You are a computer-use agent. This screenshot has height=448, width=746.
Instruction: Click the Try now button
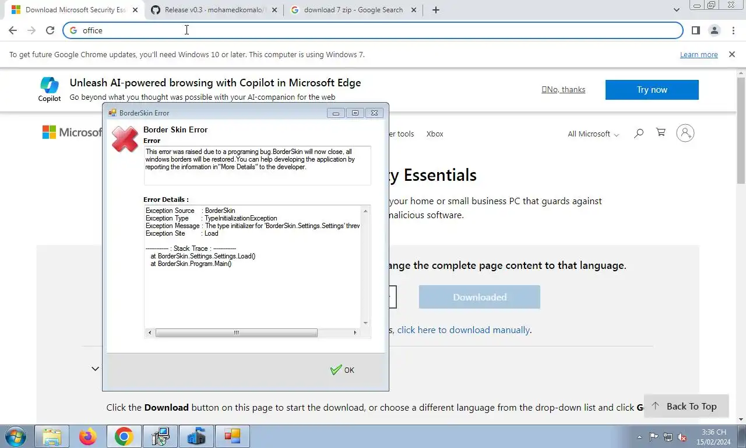652,90
